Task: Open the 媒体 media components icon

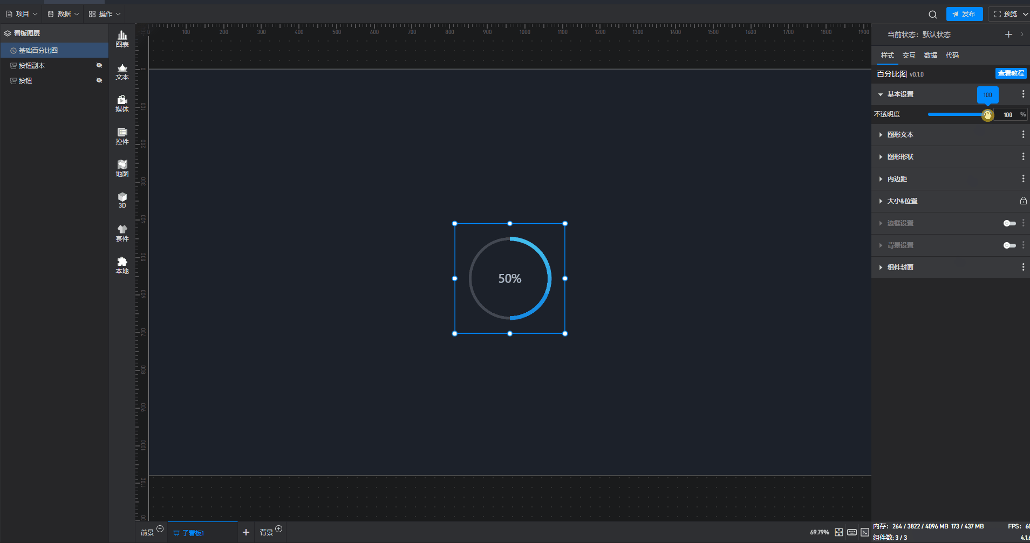Action: pyautogui.click(x=122, y=104)
